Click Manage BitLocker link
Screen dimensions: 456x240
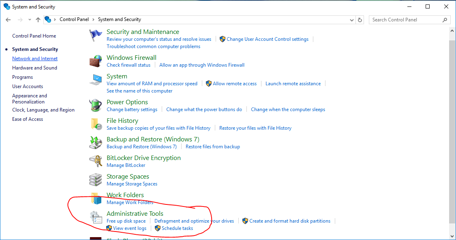126,165
